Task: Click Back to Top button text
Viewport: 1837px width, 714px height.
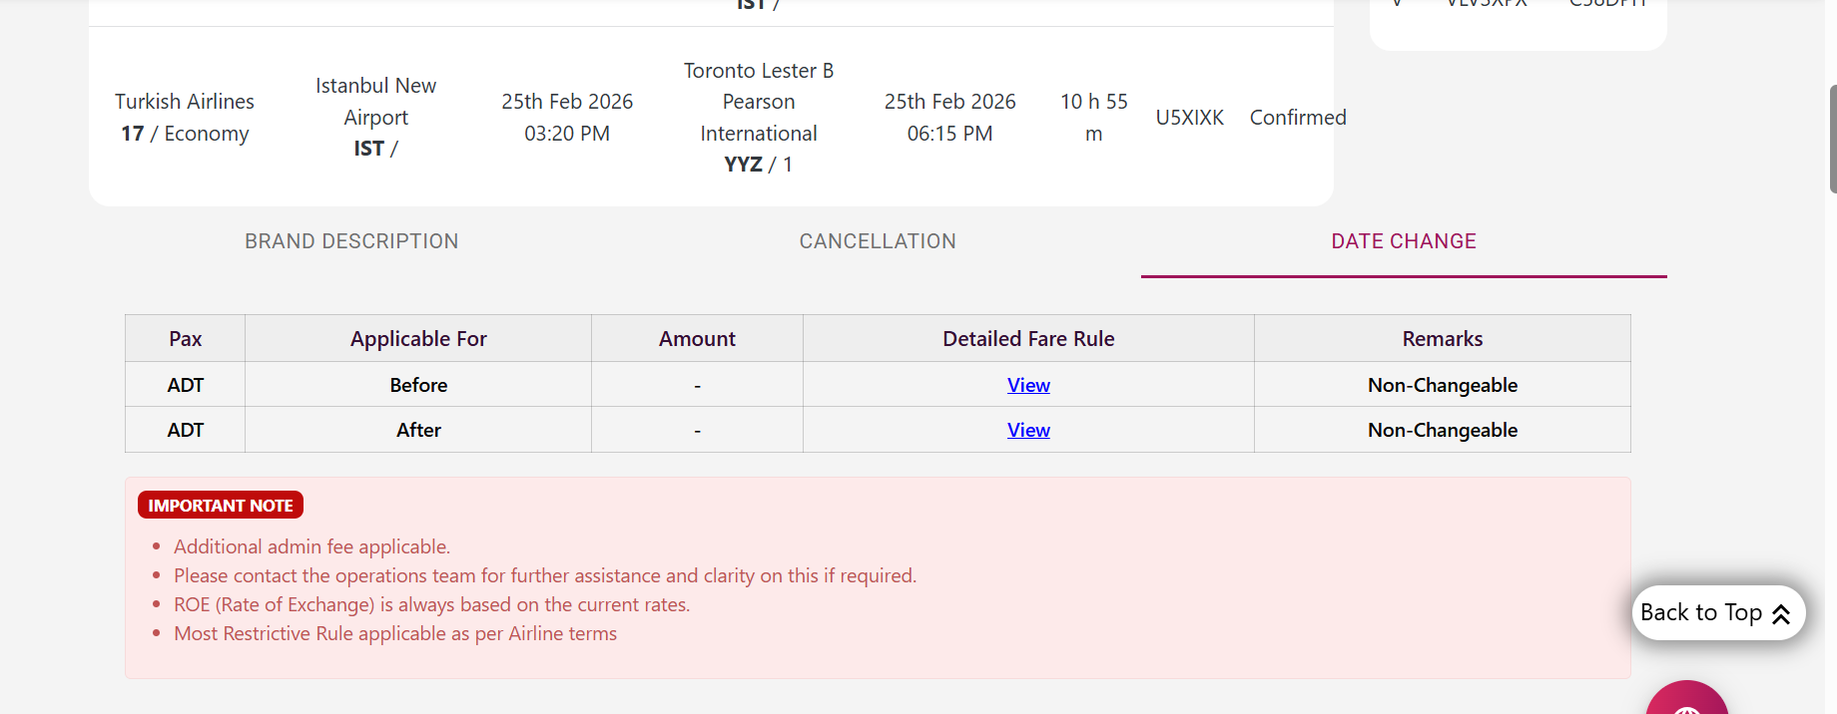Action: pyautogui.click(x=1700, y=612)
